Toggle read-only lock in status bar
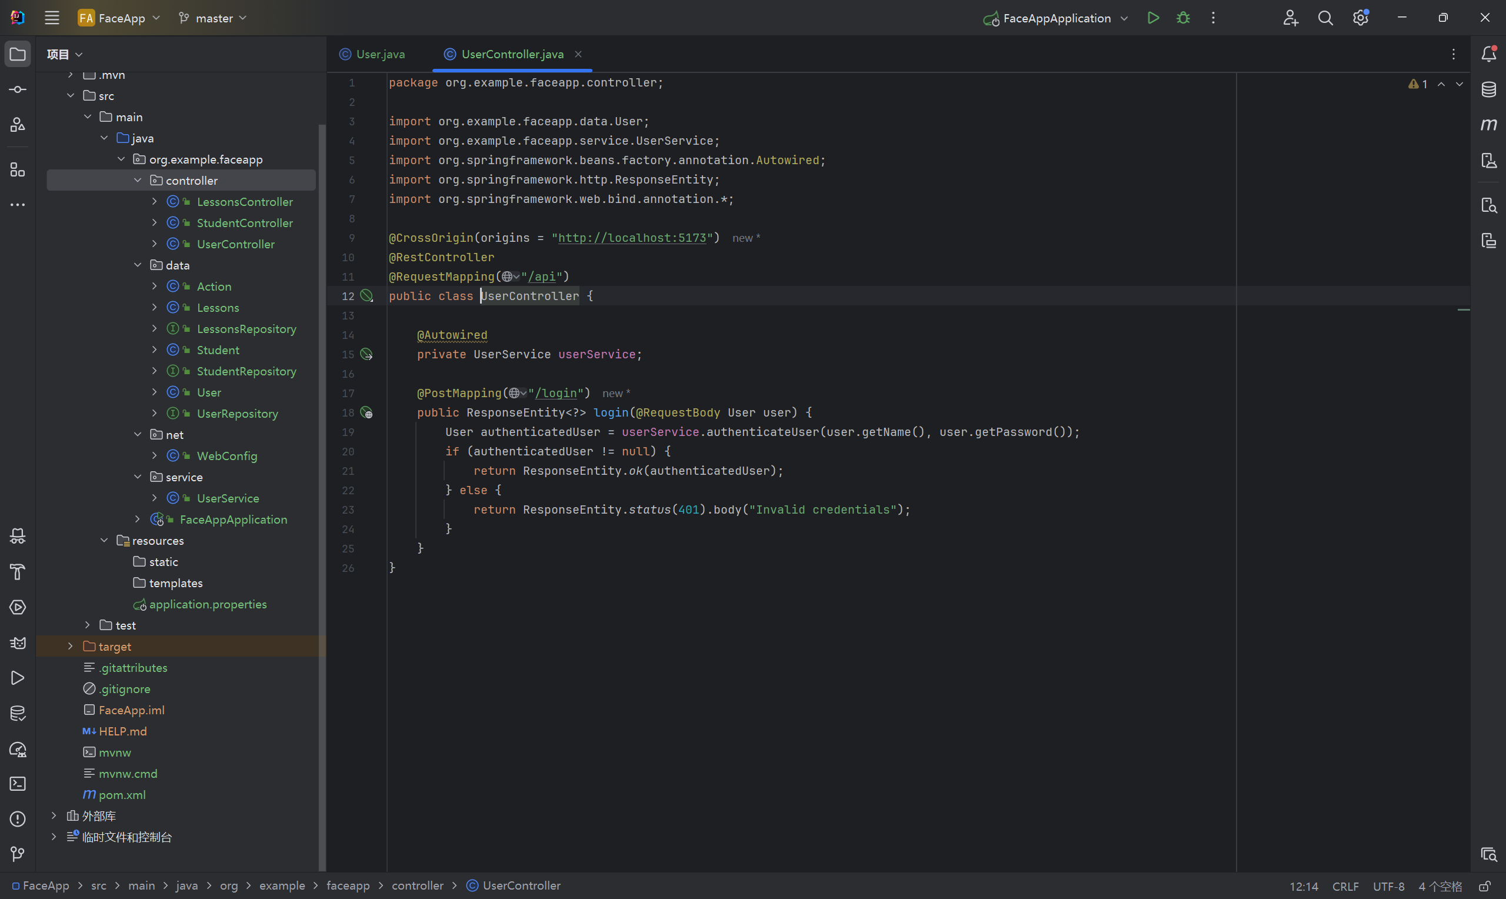 (1484, 886)
